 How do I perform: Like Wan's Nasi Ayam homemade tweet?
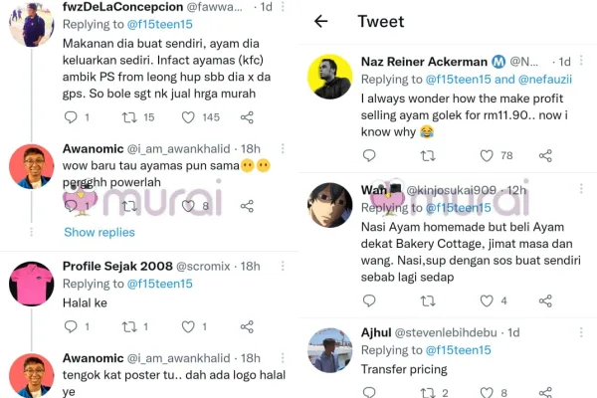pos(487,300)
